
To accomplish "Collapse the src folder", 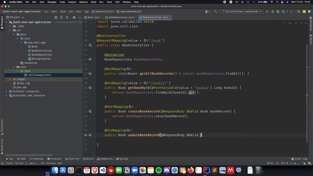I will click(10, 30).
